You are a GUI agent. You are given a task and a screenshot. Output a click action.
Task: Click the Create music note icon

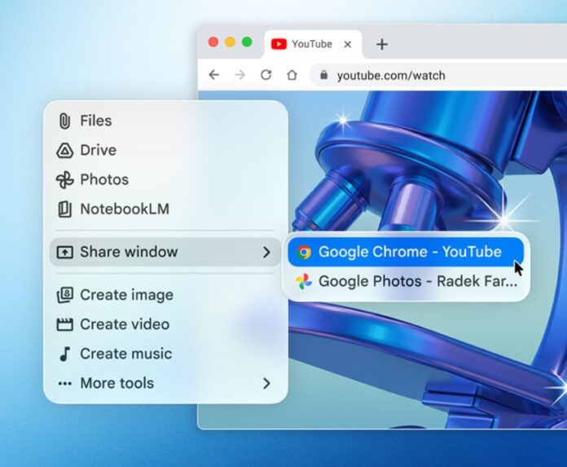[x=64, y=354]
